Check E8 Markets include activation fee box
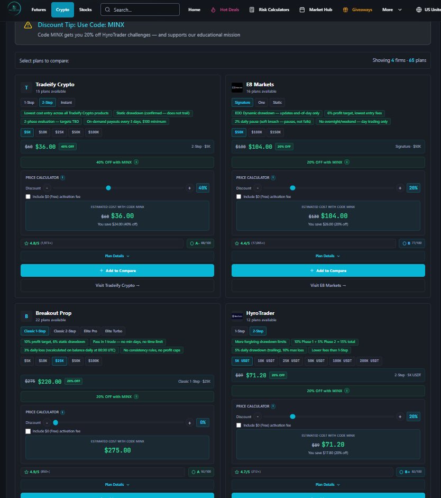 pyautogui.click(x=238, y=196)
